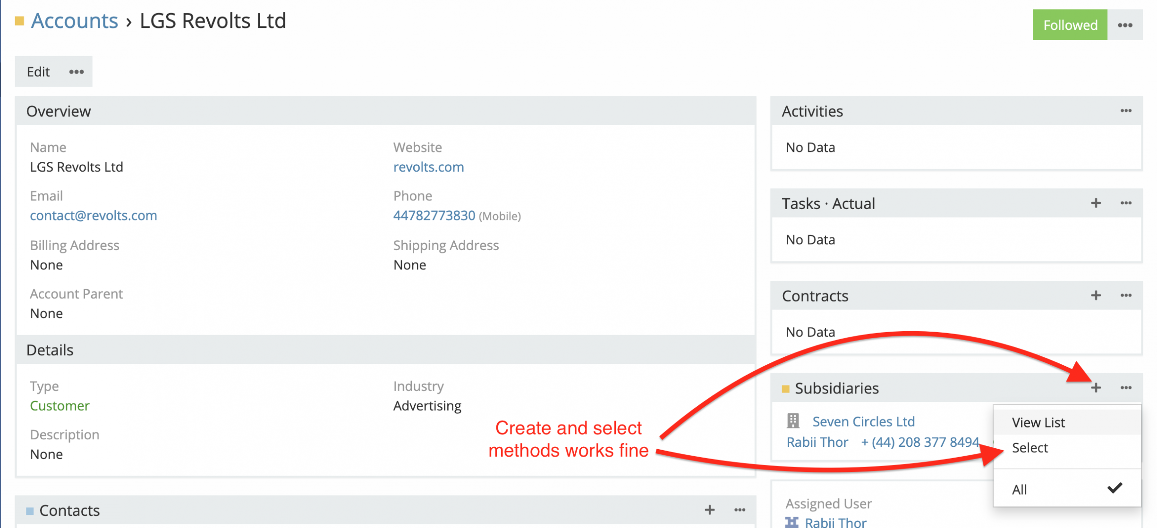
Task: Add a contact using Contacts plus icon
Action: [x=709, y=510]
